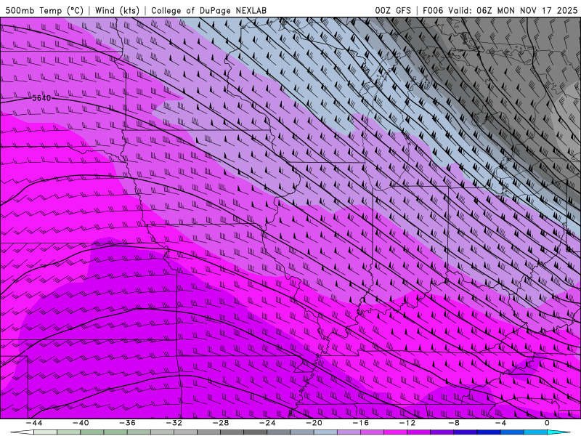Image resolution: width=581 pixels, height=436 pixels.
Task: Click the -4 colorbar tick label
Action: 500,423
